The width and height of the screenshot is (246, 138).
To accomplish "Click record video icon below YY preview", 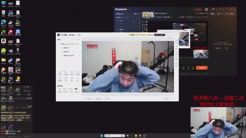I will coord(171,99).
